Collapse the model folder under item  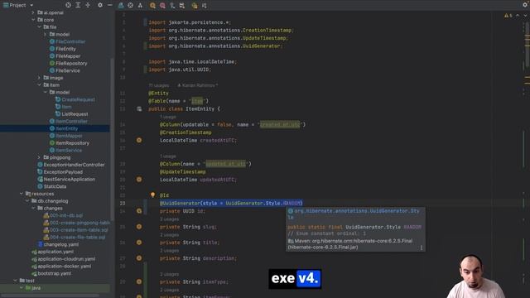(x=45, y=92)
